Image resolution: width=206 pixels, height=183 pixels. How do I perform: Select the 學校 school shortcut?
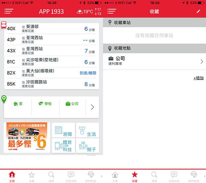(x=45, y=104)
